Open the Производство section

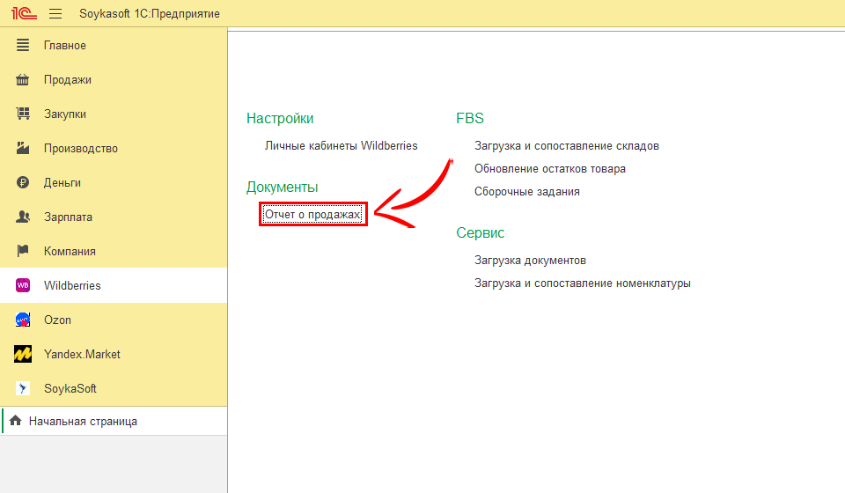click(x=114, y=148)
